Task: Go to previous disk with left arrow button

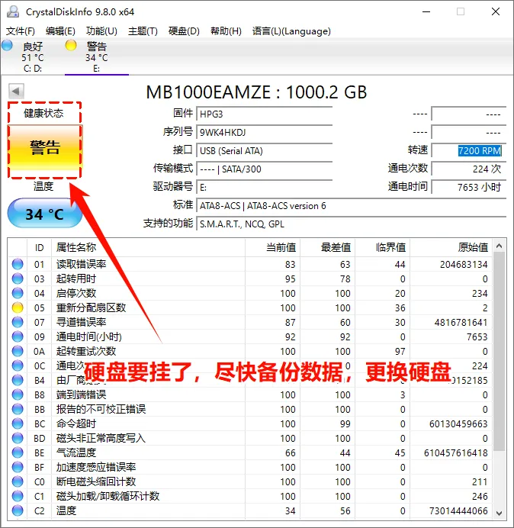Action: [16, 91]
